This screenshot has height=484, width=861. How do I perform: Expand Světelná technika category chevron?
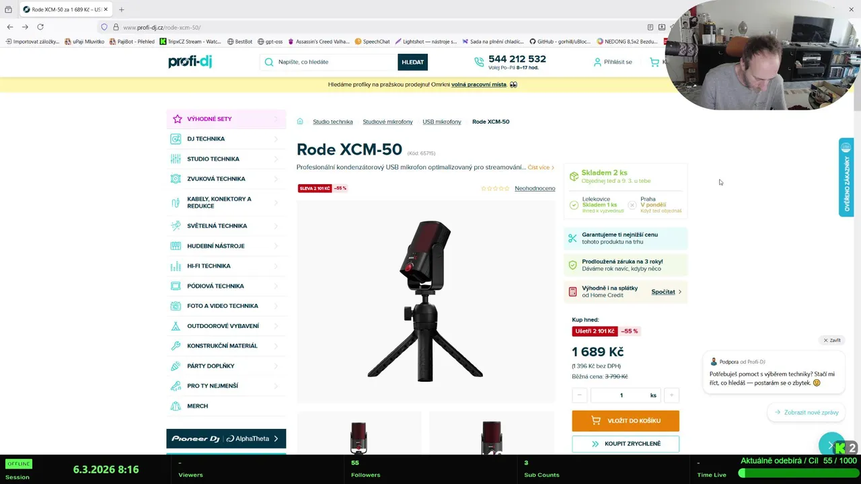(276, 226)
